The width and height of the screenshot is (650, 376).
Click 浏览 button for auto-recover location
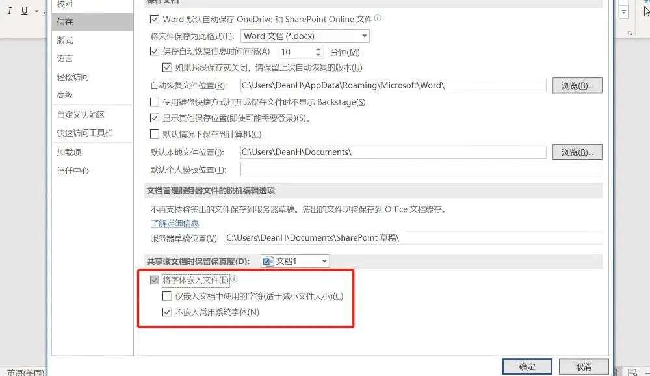click(x=577, y=85)
